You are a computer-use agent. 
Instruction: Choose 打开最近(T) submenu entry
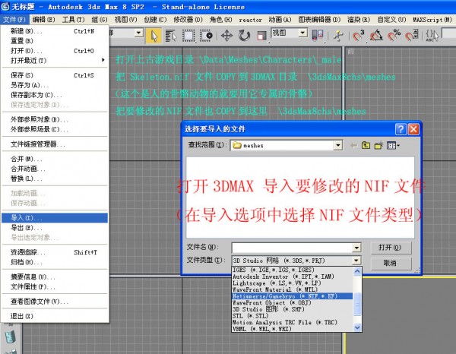pos(55,61)
